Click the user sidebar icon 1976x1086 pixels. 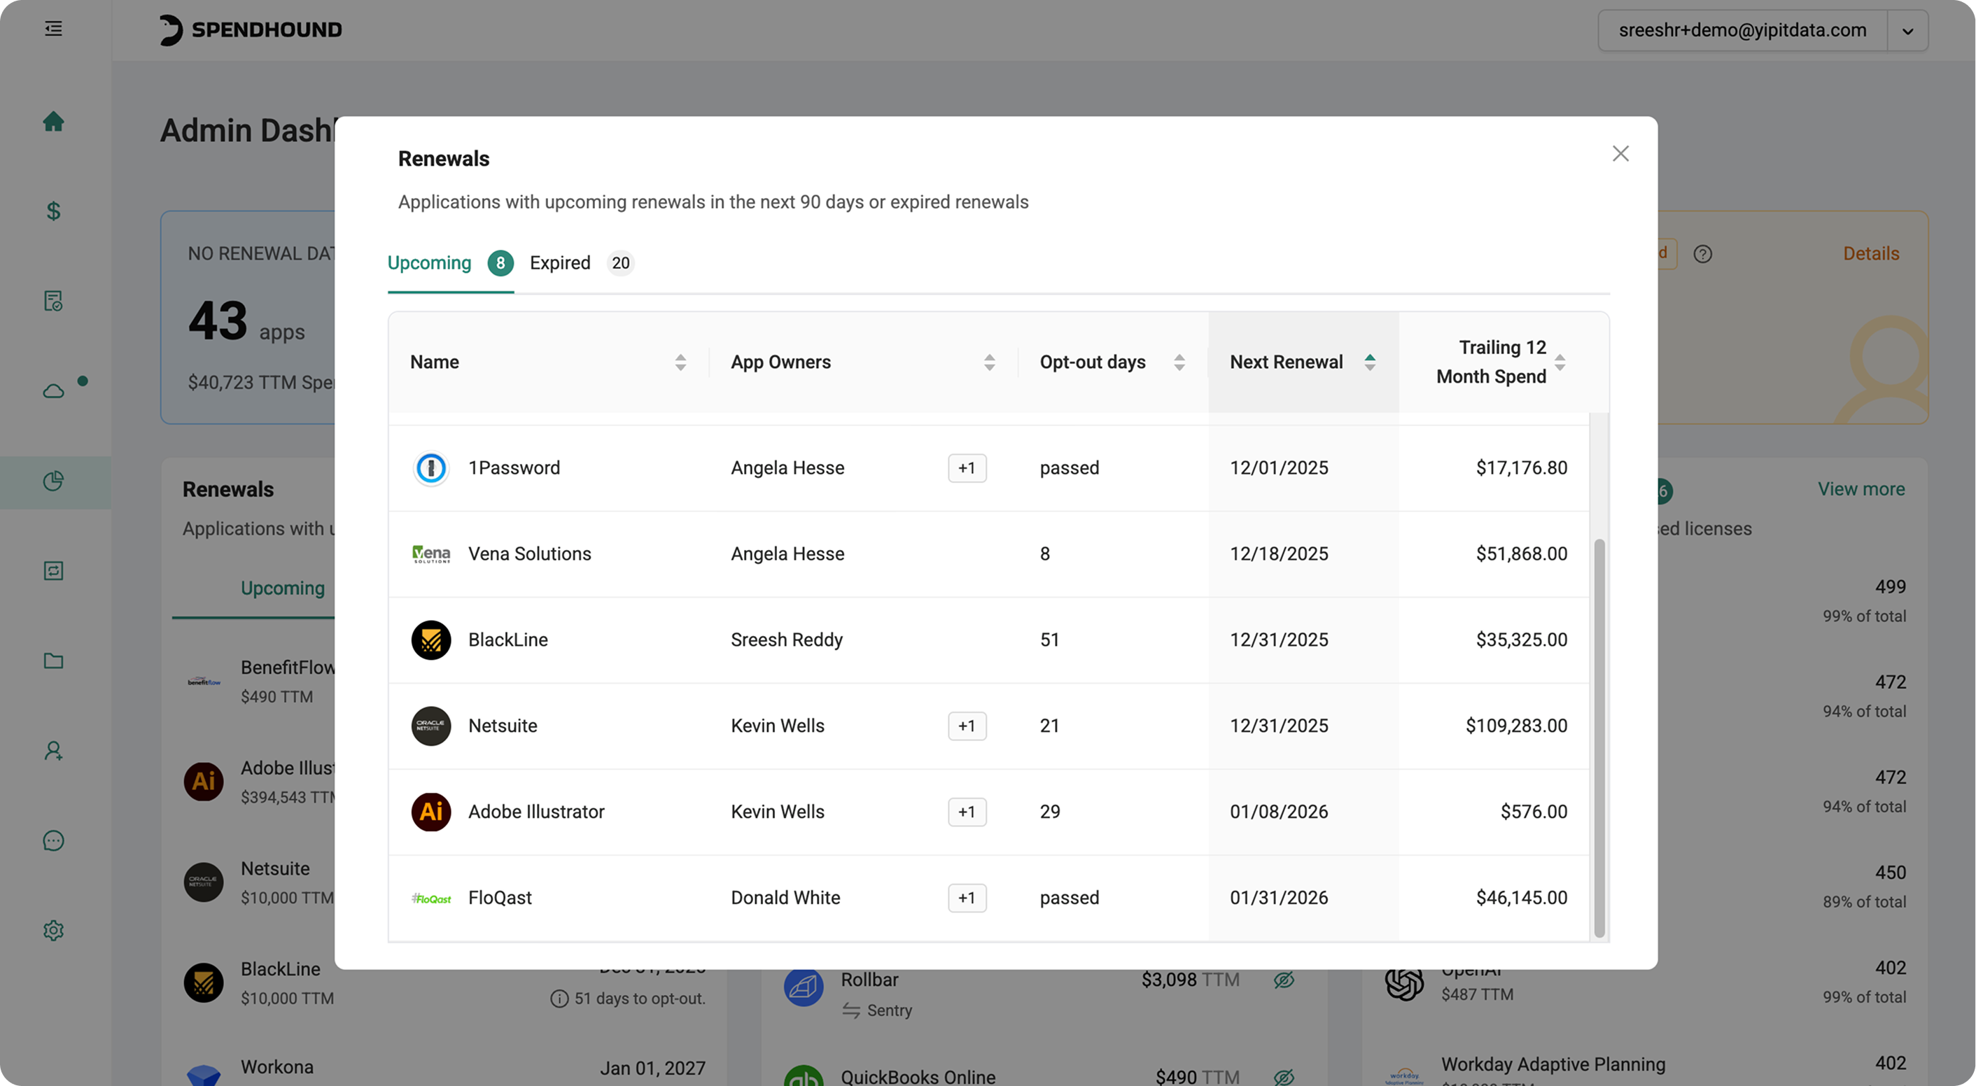tap(53, 751)
